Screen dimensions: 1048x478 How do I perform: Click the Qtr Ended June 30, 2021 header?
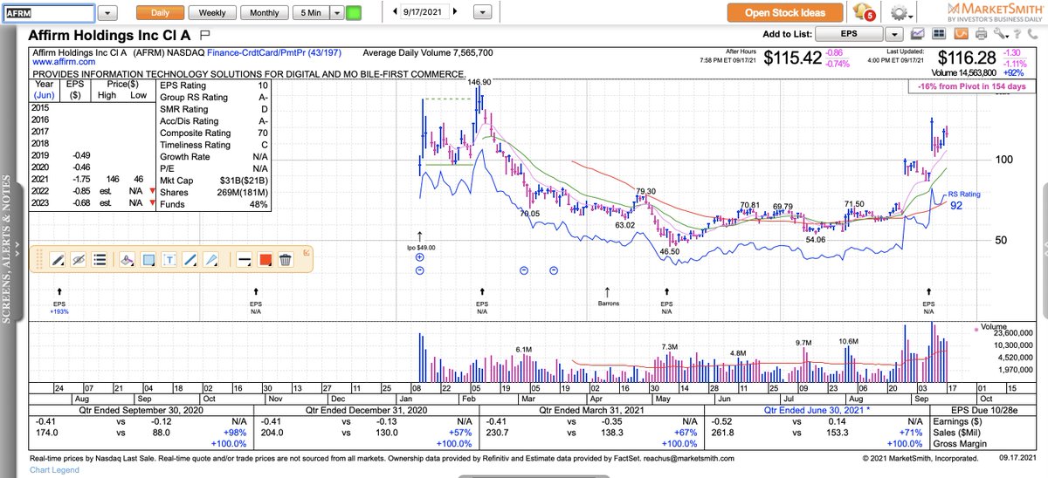pyautogui.click(x=816, y=408)
